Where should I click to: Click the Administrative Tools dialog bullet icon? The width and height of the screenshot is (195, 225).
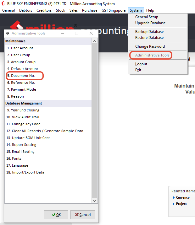tap(8, 33)
